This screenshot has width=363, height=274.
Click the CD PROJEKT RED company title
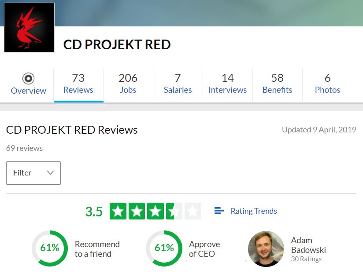point(117,44)
